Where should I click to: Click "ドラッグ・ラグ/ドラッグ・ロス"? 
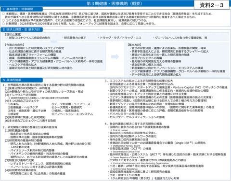120,38
